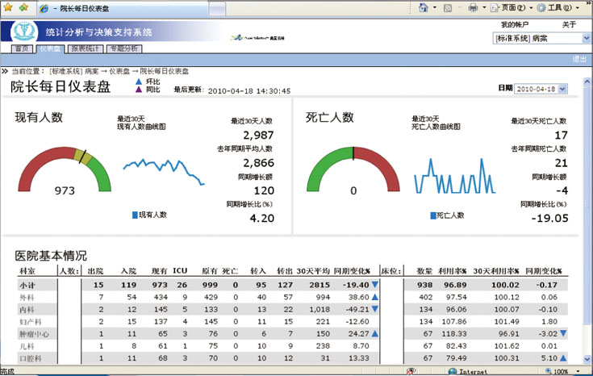
Task: Click the blank new browser tab
Action: click(x=217, y=9)
